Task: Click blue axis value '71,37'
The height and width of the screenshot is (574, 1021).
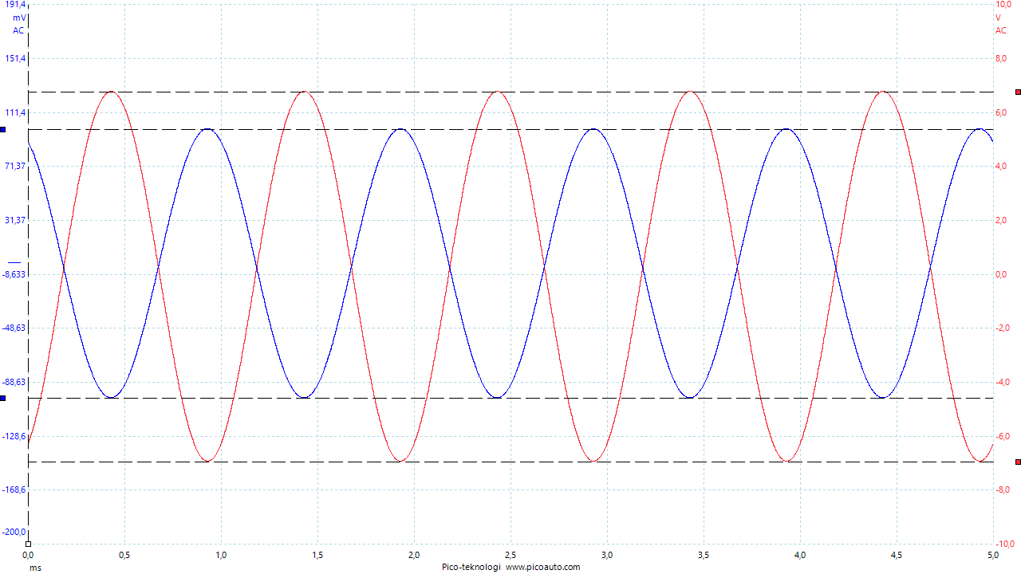Action: click(15, 166)
